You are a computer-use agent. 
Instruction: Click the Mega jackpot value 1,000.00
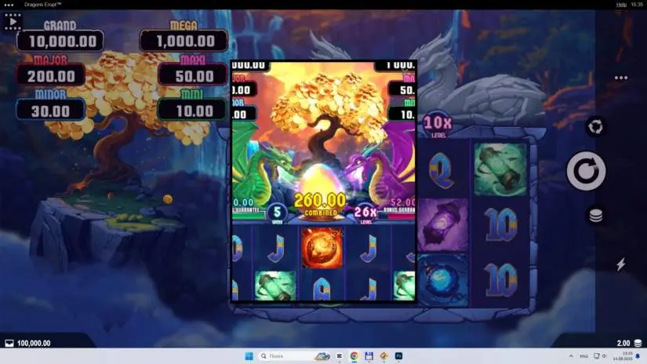pyautogui.click(x=184, y=41)
